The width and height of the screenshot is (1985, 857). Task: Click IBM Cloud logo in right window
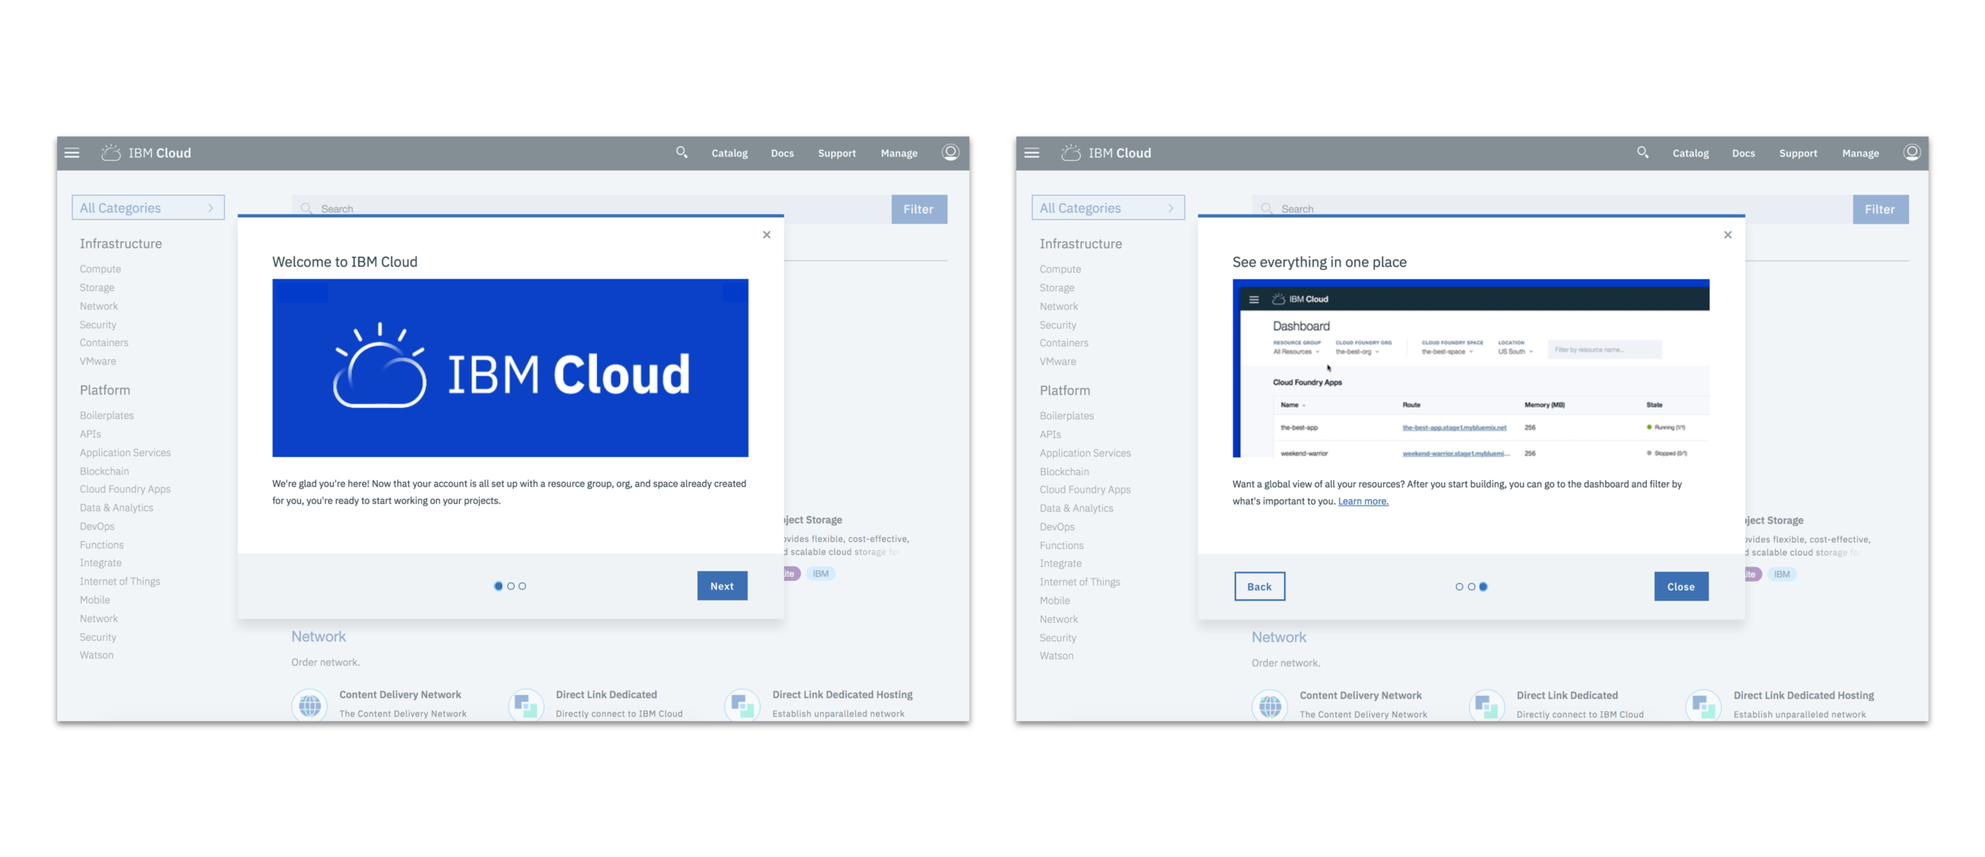tap(1107, 153)
